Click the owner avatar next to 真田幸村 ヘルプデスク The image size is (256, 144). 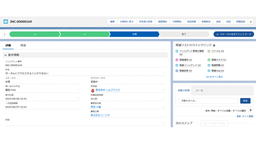coord(92,90)
